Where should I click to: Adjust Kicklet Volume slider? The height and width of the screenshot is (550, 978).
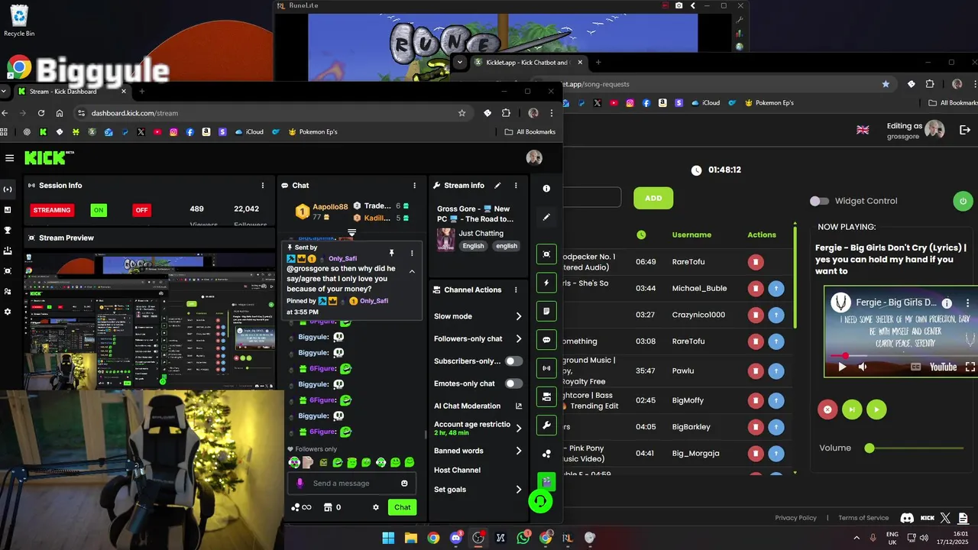tap(915, 448)
